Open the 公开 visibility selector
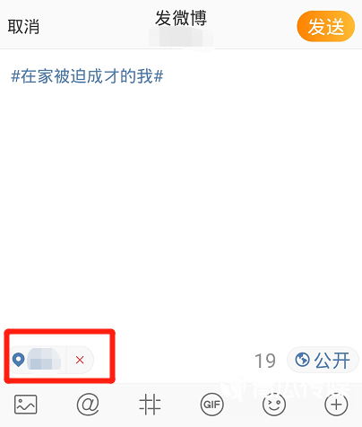The height and width of the screenshot is (427, 362). (x=323, y=360)
